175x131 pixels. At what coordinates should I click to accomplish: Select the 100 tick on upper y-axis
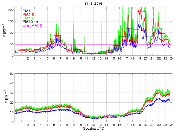click(11, 32)
